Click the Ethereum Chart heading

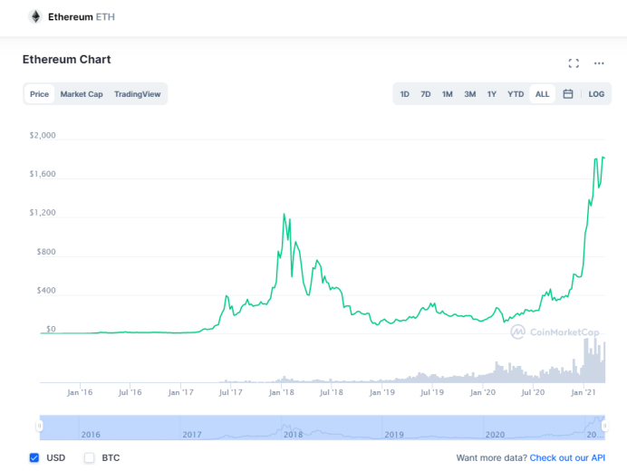(x=66, y=60)
